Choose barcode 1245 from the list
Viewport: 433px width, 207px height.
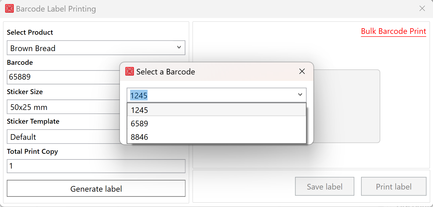tap(217, 110)
